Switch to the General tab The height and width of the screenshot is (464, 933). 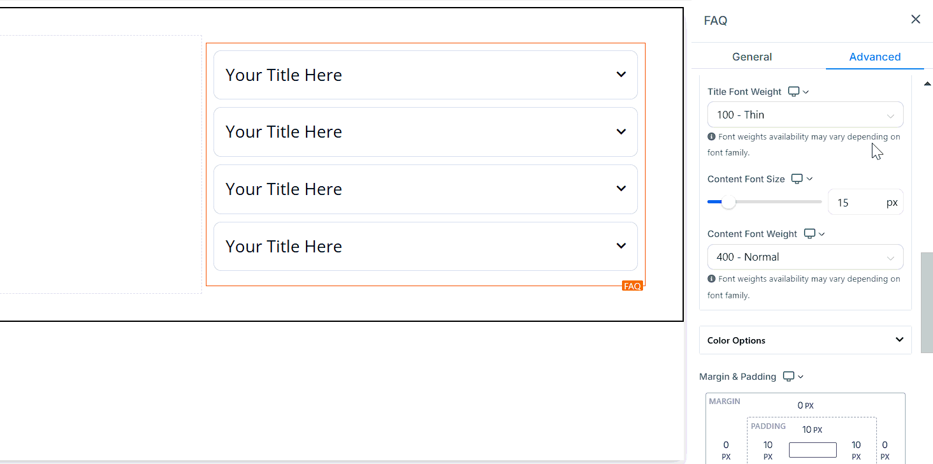[752, 57]
